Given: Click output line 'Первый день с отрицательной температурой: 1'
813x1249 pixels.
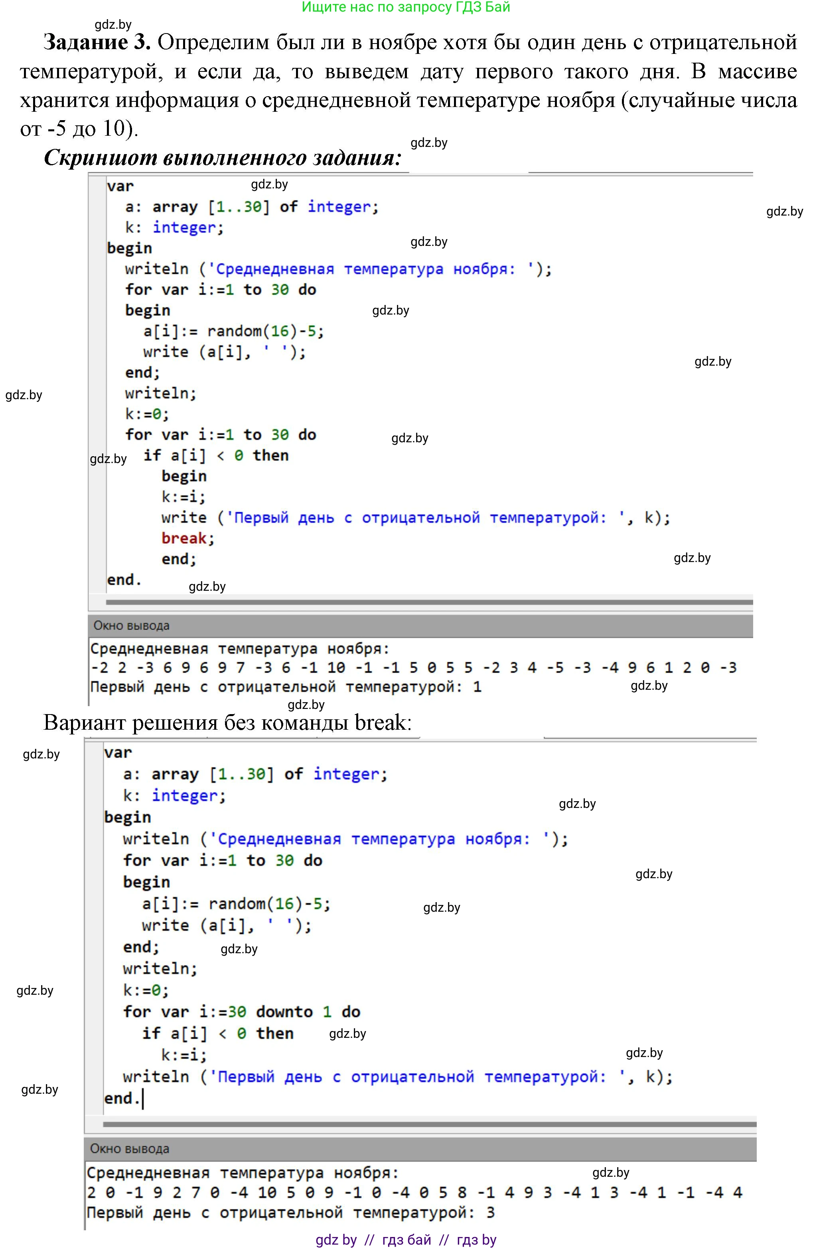Looking at the screenshot, I should [x=285, y=687].
